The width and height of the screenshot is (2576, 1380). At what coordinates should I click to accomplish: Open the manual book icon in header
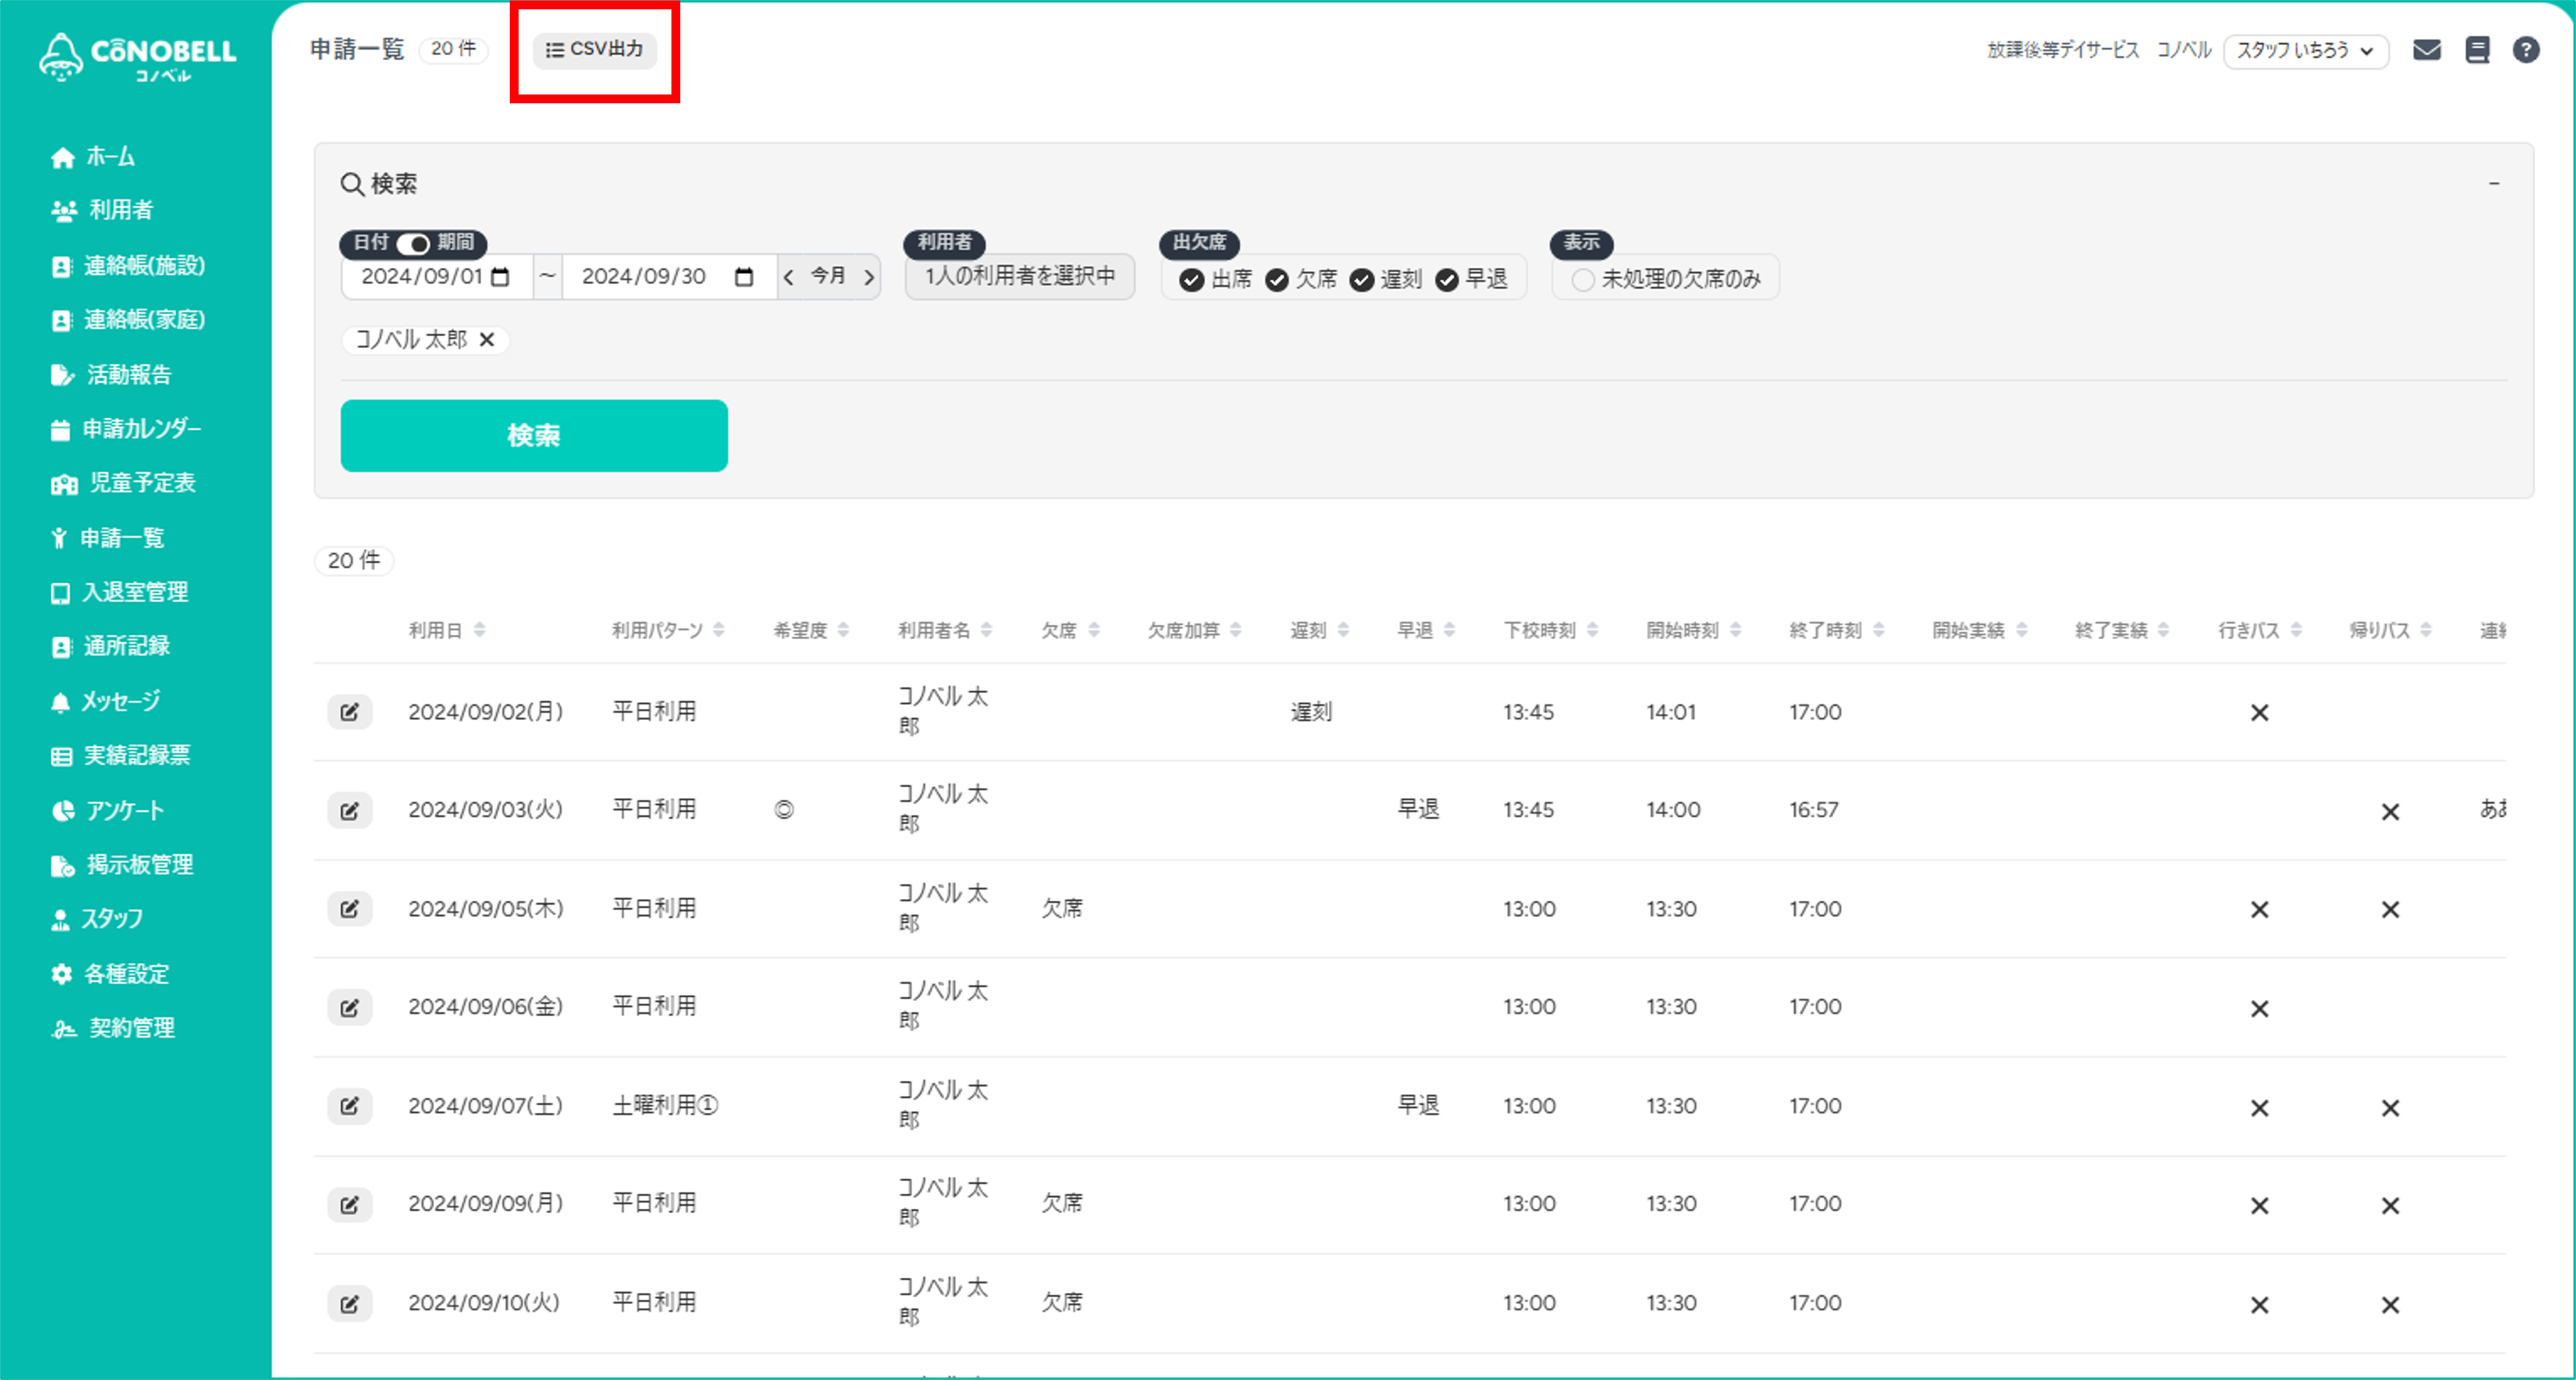[x=2477, y=50]
